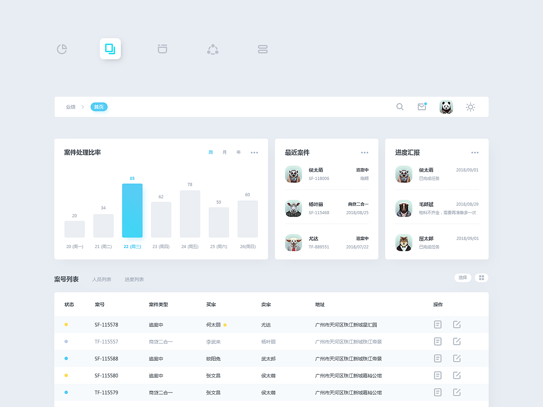View details icon for TF-115579
543x407 pixels.
(x=438, y=392)
